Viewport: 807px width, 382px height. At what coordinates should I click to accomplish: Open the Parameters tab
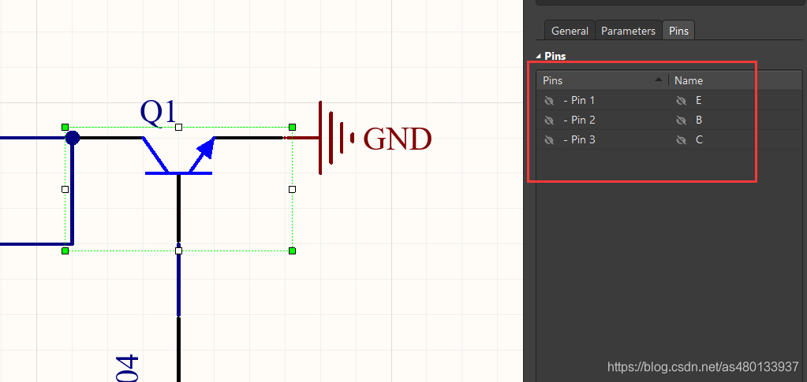(x=628, y=31)
